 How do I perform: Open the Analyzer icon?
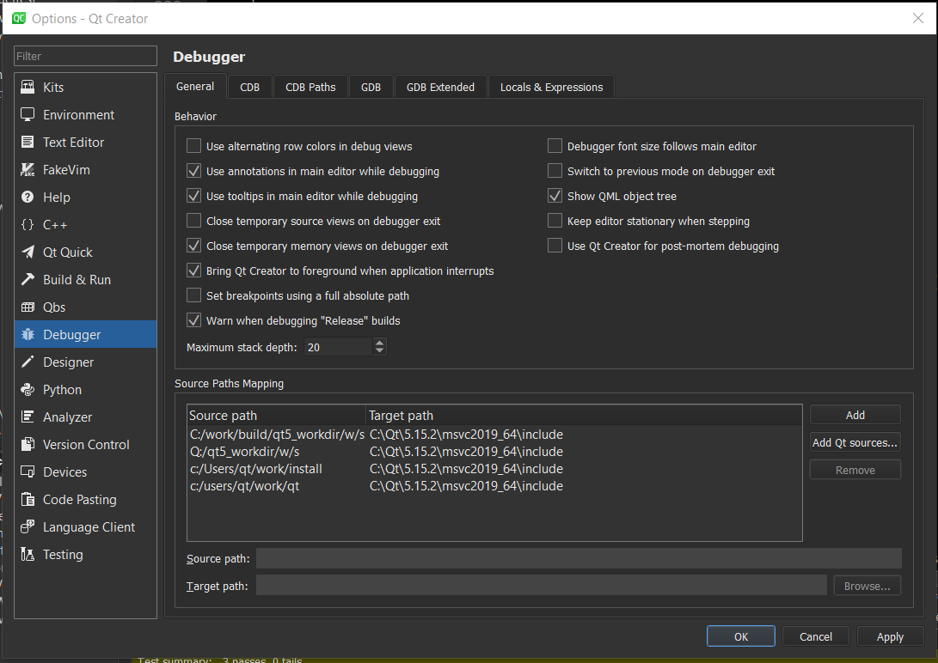(x=28, y=417)
